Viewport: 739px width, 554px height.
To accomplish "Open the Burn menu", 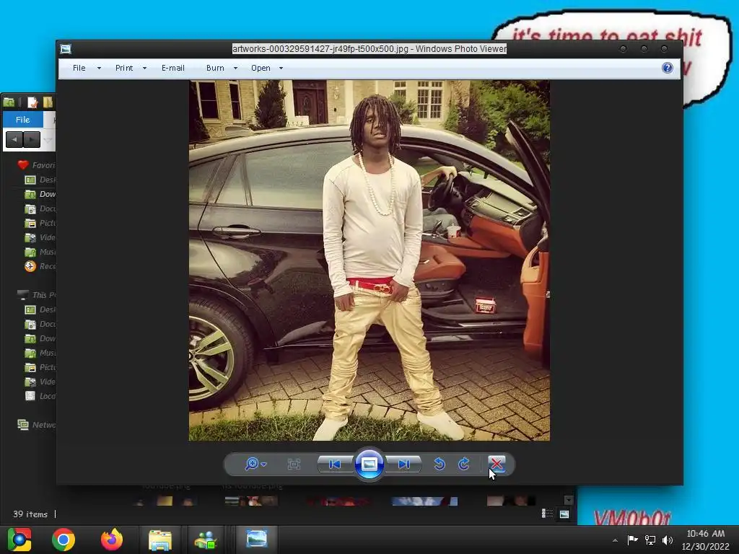I will coord(215,68).
